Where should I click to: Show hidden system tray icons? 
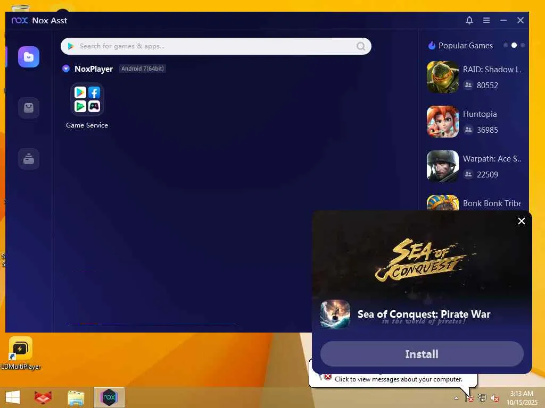tap(456, 398)
